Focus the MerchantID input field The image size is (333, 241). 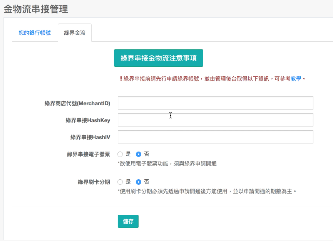coord(215,103)
